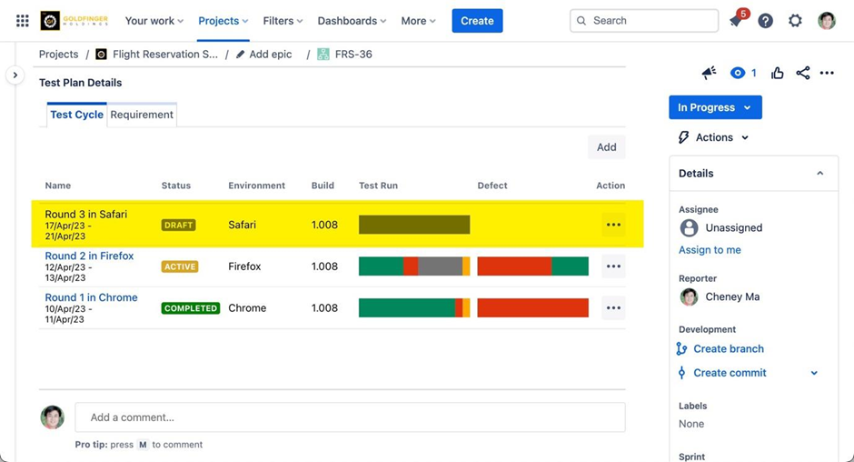Open the In Progress status dropdown
This screenshot has width=854, height=462.
715,107
